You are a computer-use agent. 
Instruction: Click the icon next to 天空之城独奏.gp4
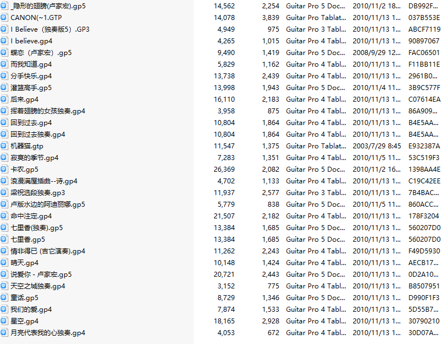pos(4,286)
